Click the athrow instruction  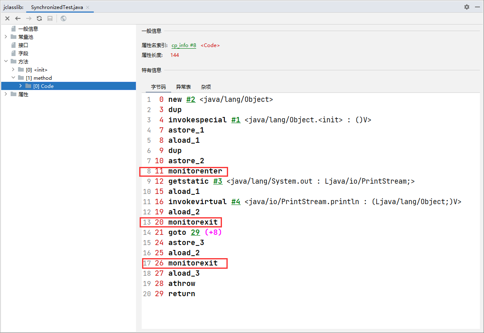pos(181,283)
